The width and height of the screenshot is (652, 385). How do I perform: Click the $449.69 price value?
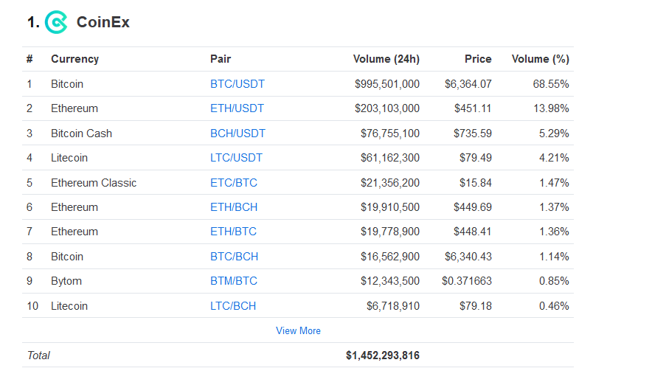pyautogui.click(x=473, y=207)
